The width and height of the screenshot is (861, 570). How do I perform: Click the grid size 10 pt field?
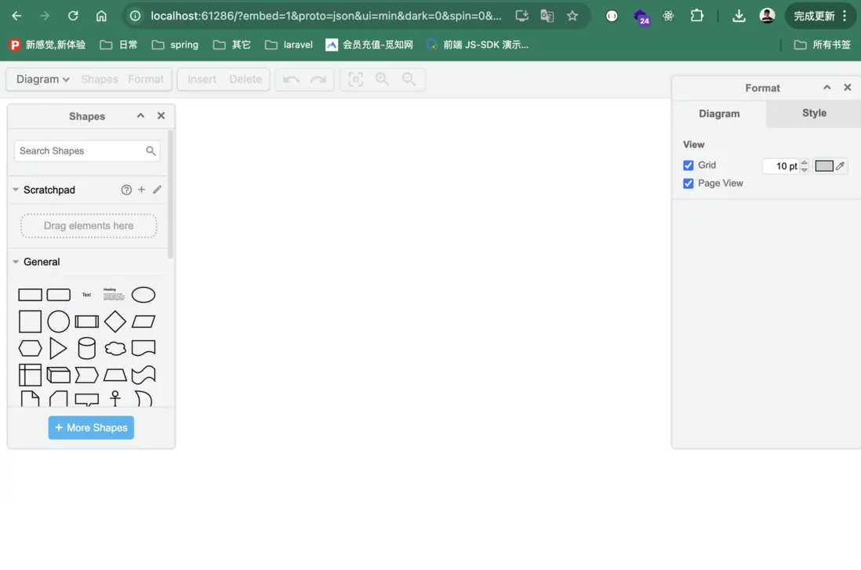pos(781,166)
